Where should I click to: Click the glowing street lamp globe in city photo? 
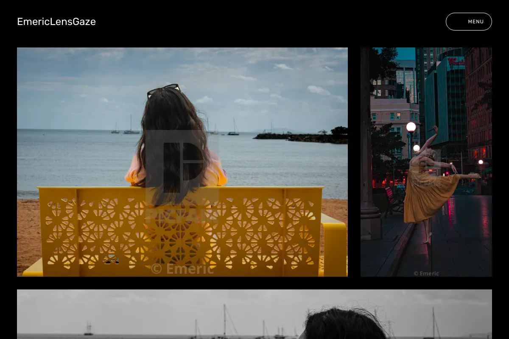[x=411, y=127]
